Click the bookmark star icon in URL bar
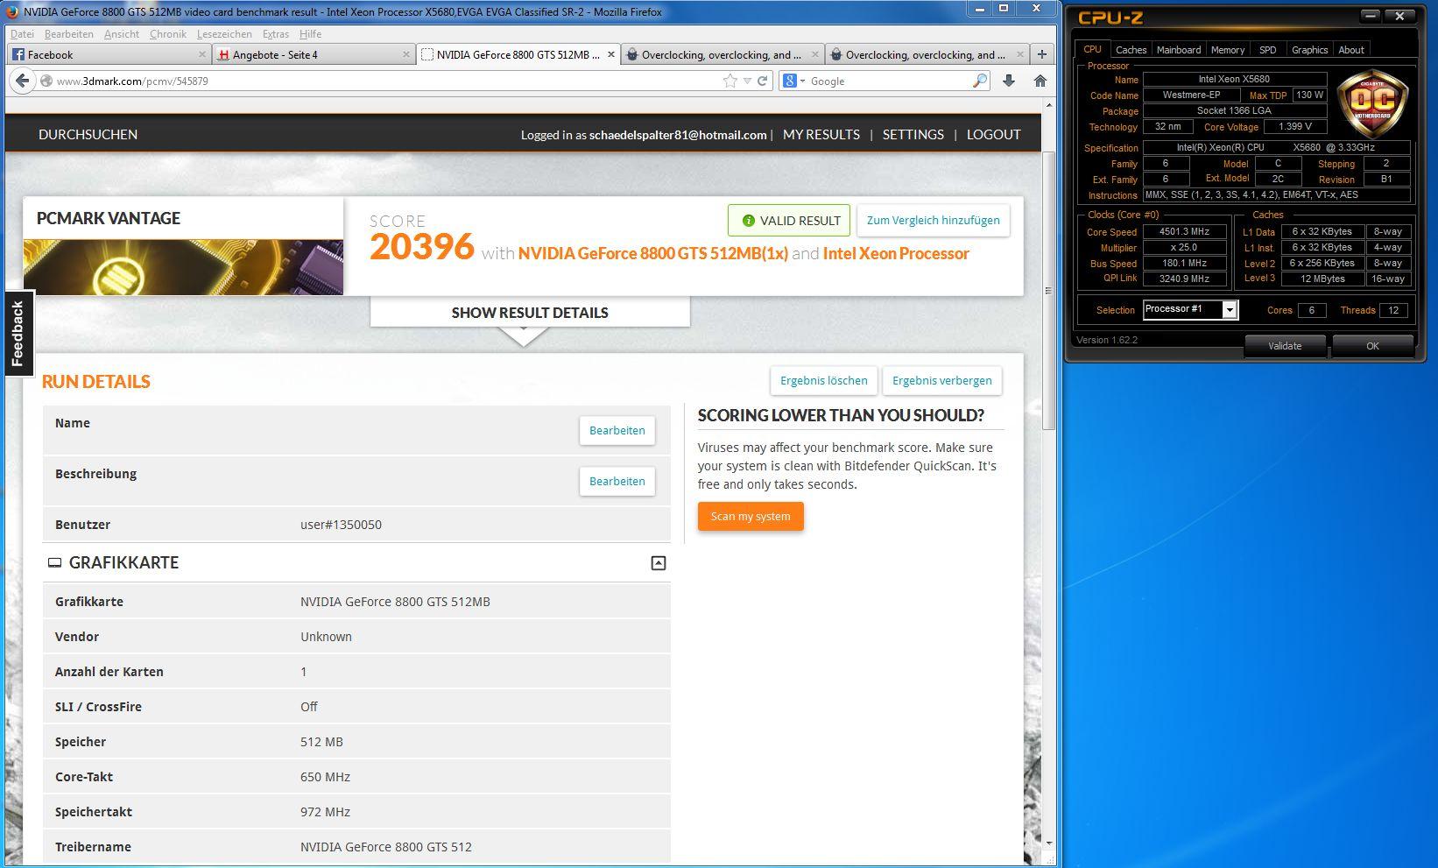This screenshot has height=868, width=1438. coord(730,81)
